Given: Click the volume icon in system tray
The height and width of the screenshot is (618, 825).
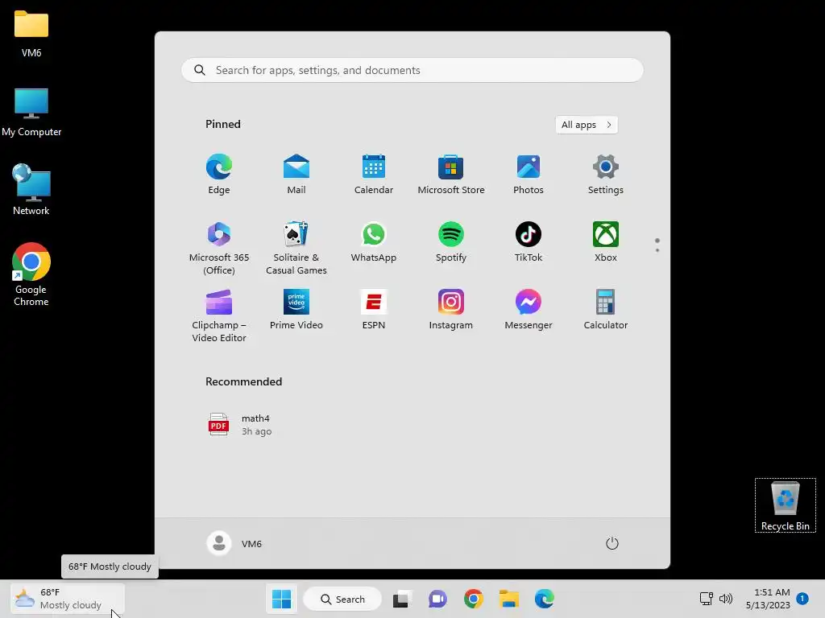Looking at the screenshot, I should (726, 599).
